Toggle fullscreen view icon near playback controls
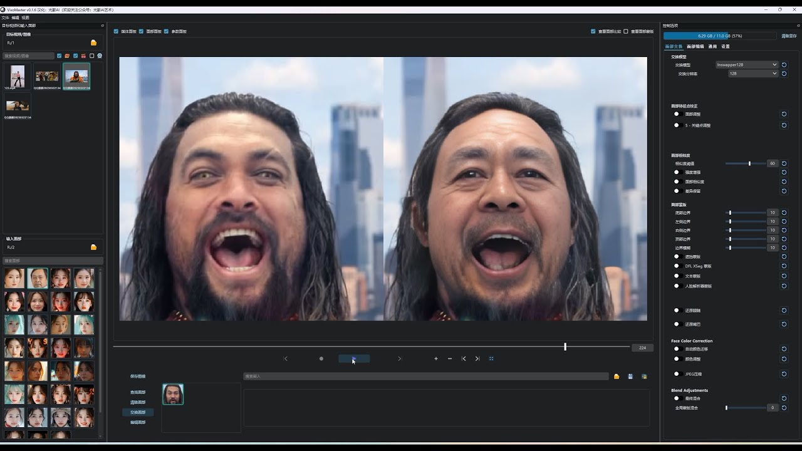This screenshot has width=802, height=451. pyautogui.click(x=491, y=359)
